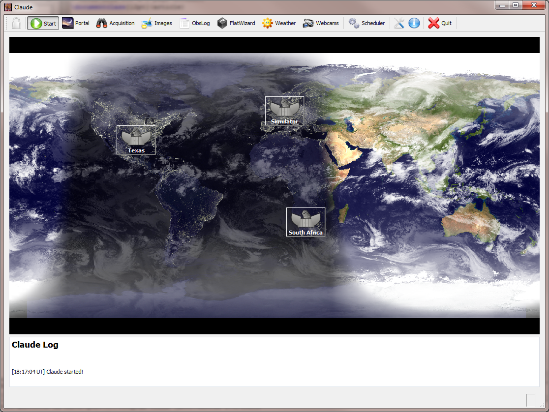This screenshot has width=549, height=412.
Task: Open the Portal view
Action: point(76,23)
